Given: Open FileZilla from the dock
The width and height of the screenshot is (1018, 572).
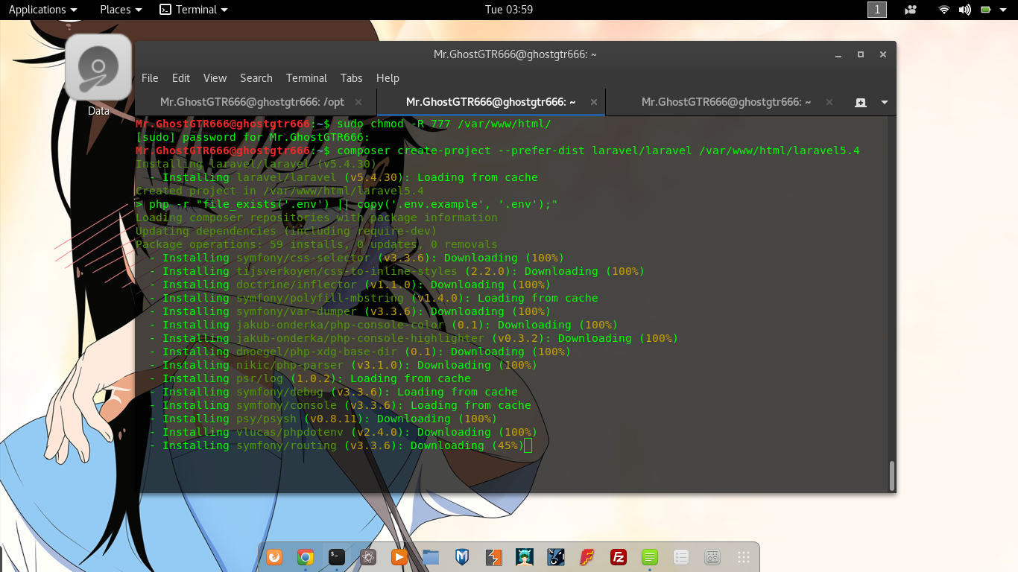Looking at the screenshot, I should pyautogui.click(x=618, y=556).
